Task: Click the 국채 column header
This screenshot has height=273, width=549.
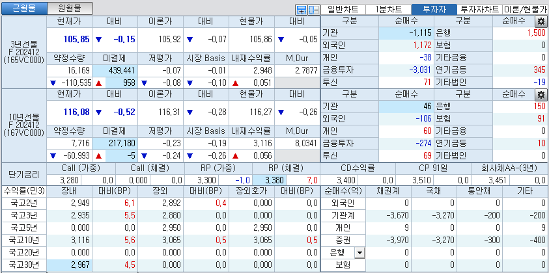Action: (x=434, y=191)
